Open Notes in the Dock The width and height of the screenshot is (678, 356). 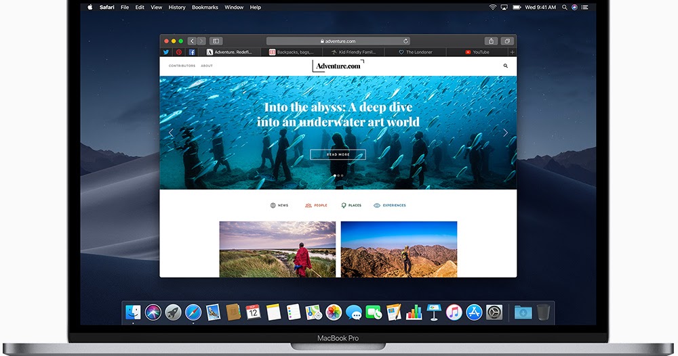pyautogui.click(x=273, y=312)
